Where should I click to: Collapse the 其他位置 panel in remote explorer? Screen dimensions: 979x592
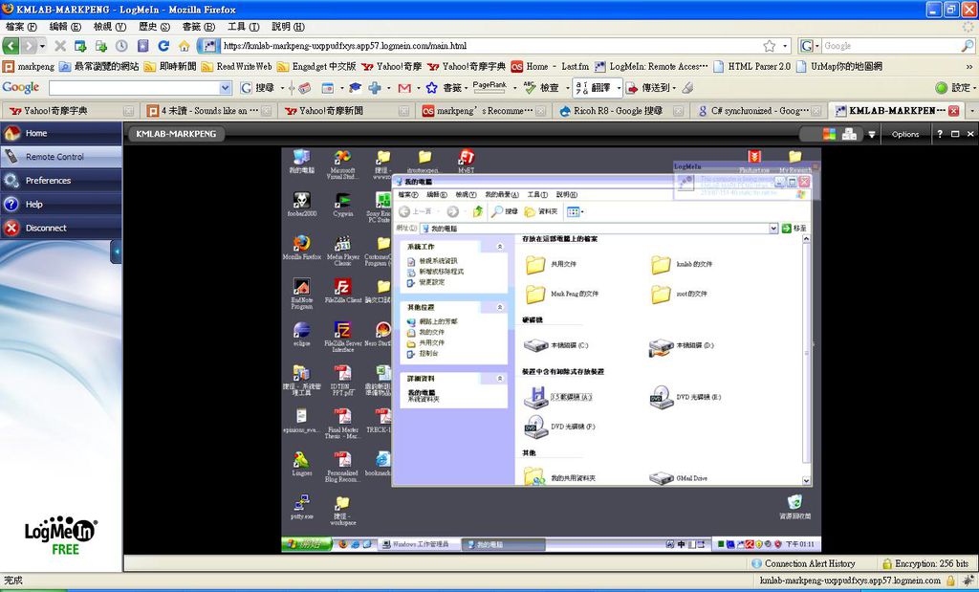(x=500, y=307)
